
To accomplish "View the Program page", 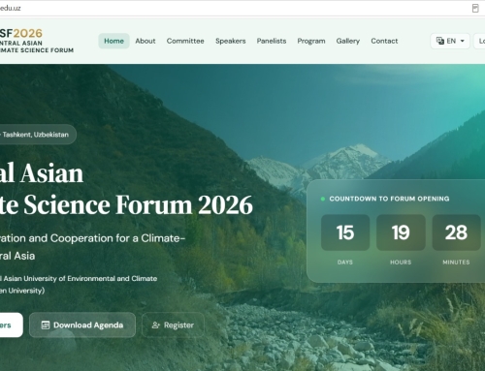I will click(311, 41).
